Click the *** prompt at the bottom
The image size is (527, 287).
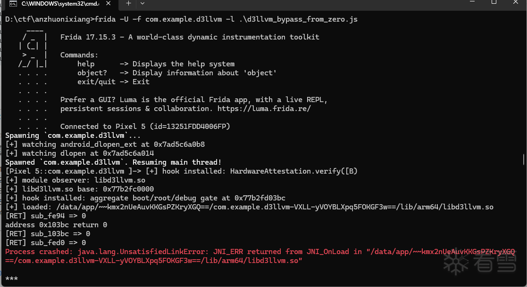click(x=11, y=279)
